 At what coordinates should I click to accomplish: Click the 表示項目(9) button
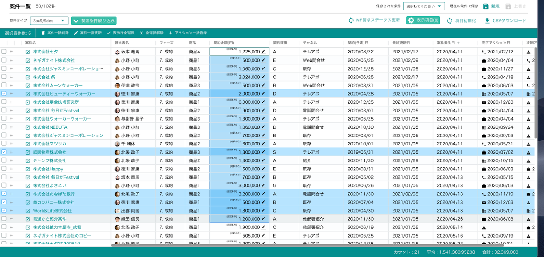(423, 20)
